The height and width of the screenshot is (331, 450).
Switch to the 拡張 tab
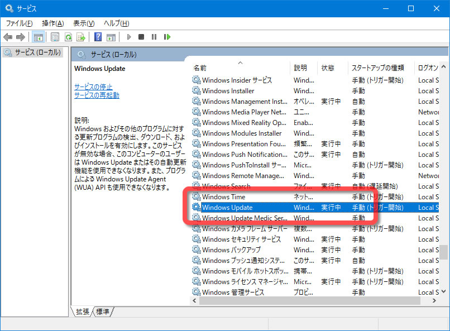point(83,311)
